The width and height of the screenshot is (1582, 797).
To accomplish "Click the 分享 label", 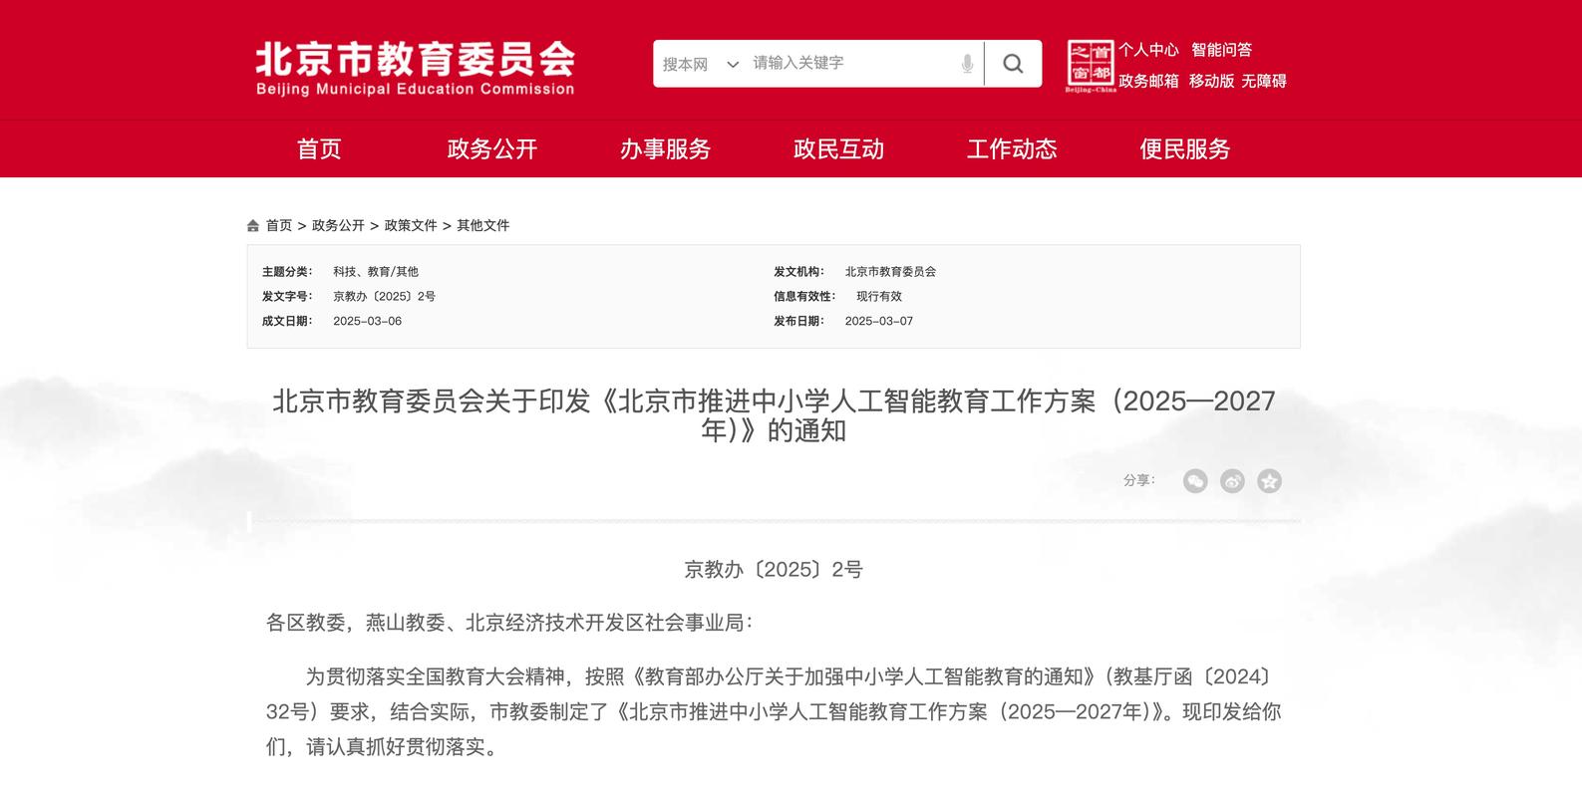I will pos(1138,480).
